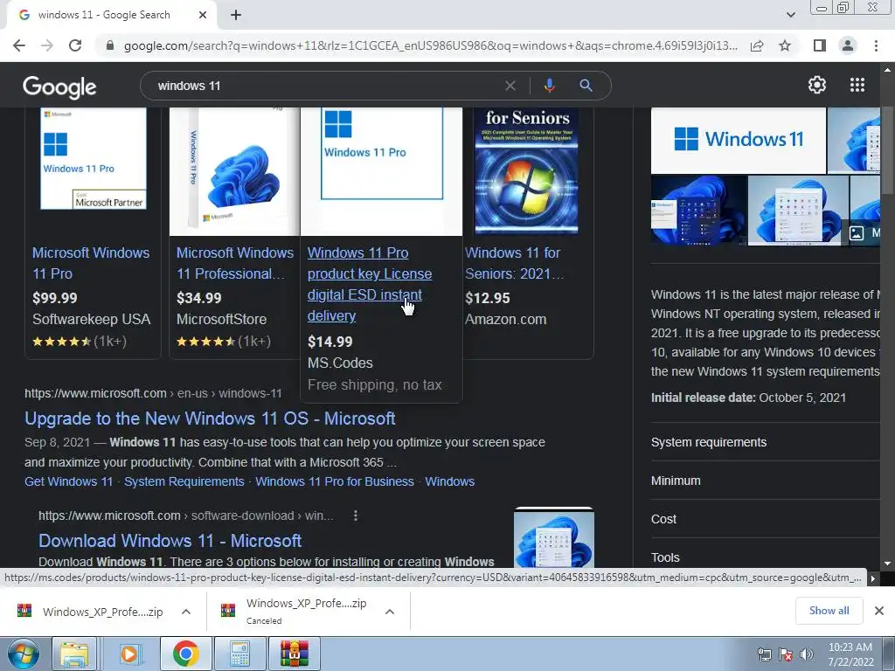Expand the 'Minimum' section

tap(765, 481)
